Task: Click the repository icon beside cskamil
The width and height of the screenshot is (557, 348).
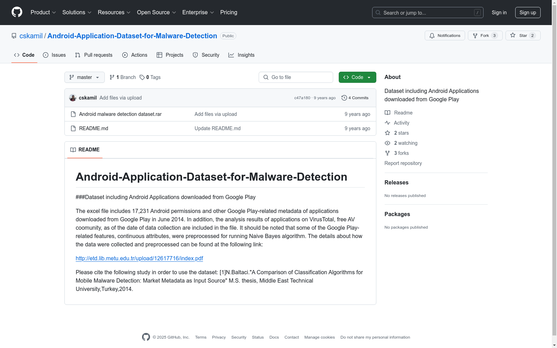Action: (x=14, y=36)
